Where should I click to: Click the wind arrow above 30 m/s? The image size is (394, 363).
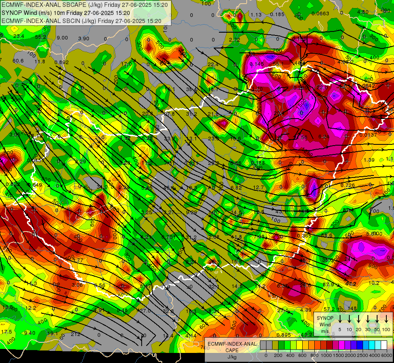[368, 319]
